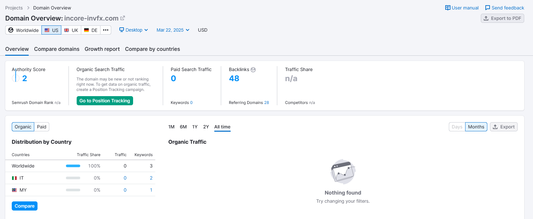Select the All time range
Screen dimensions: 533x219
(222, 127)
